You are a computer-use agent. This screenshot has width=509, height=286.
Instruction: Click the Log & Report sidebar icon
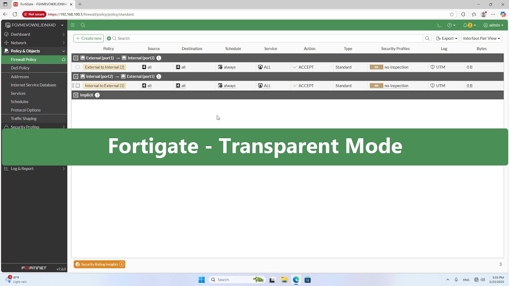tap(6, 168)
